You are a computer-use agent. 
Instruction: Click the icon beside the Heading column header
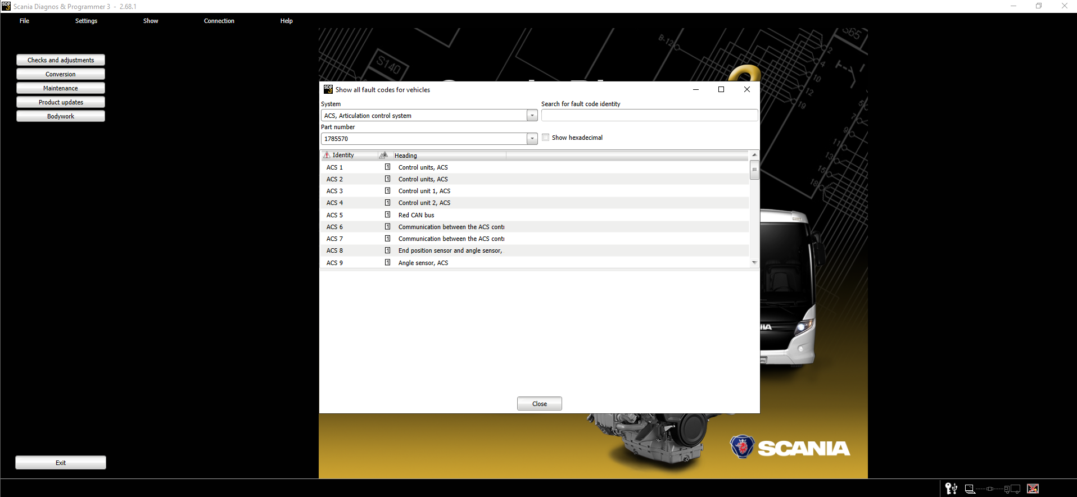click(384, 155)
